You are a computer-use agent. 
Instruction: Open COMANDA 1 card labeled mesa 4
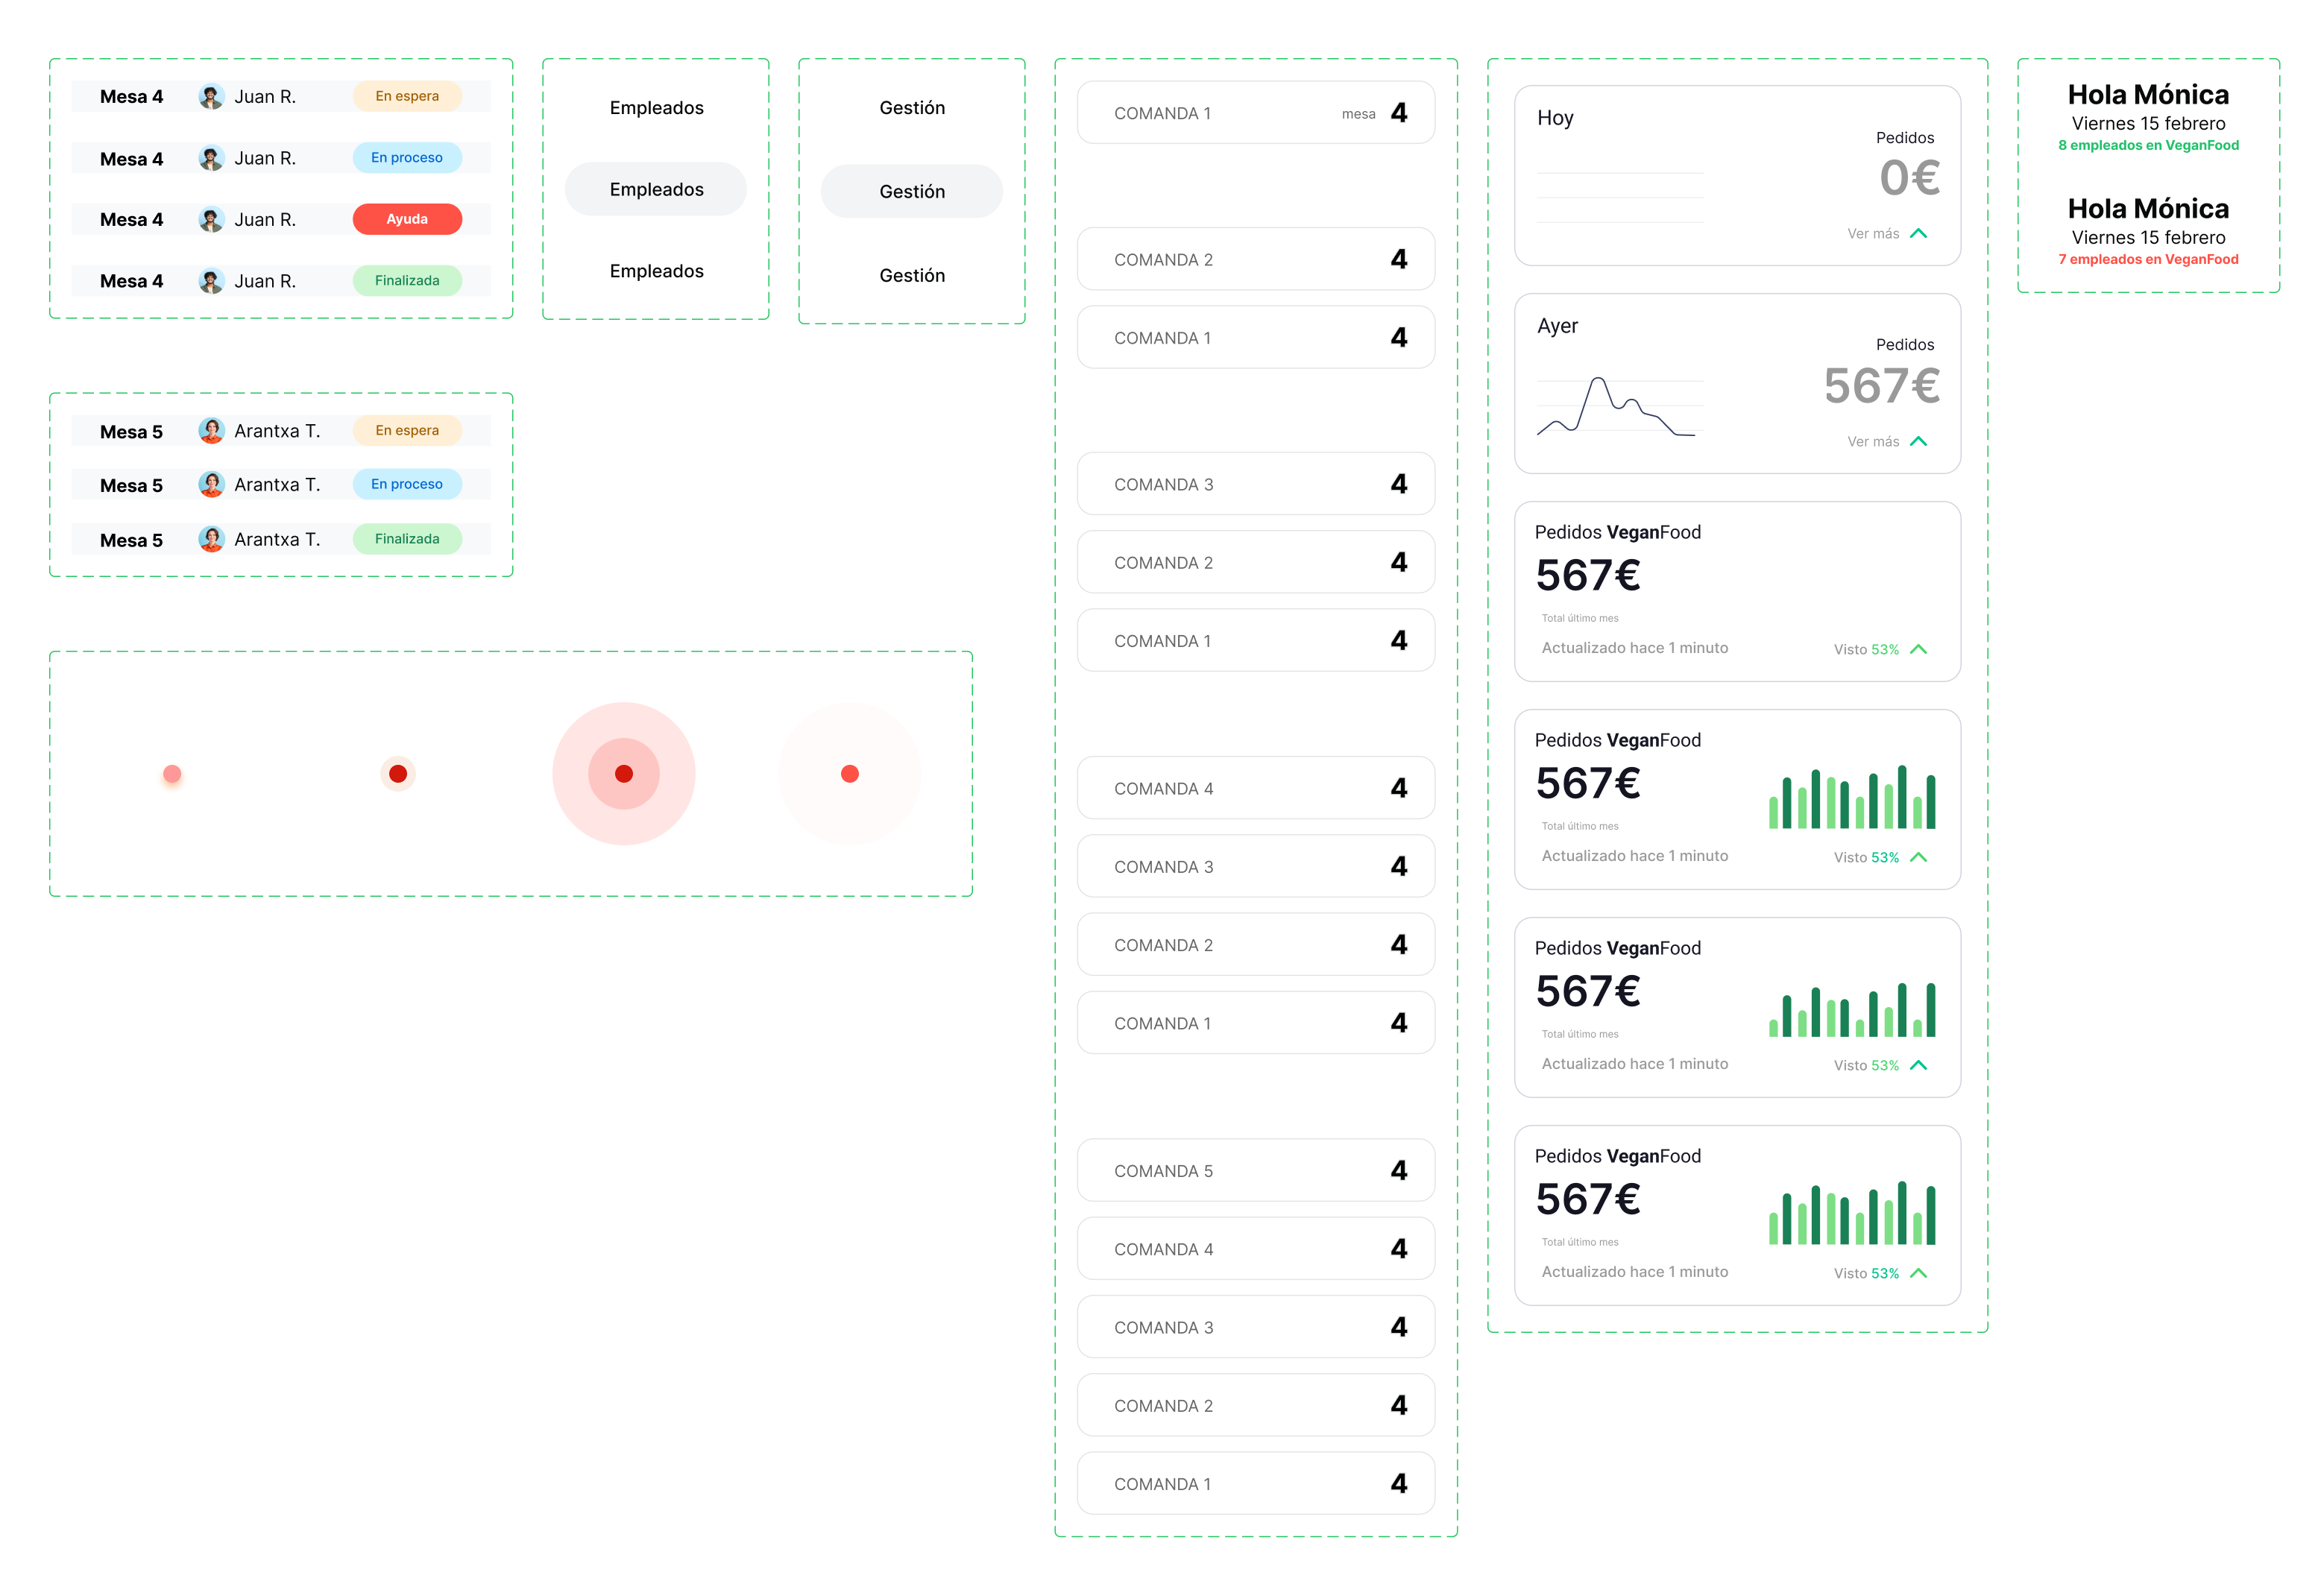[1255, 113]
